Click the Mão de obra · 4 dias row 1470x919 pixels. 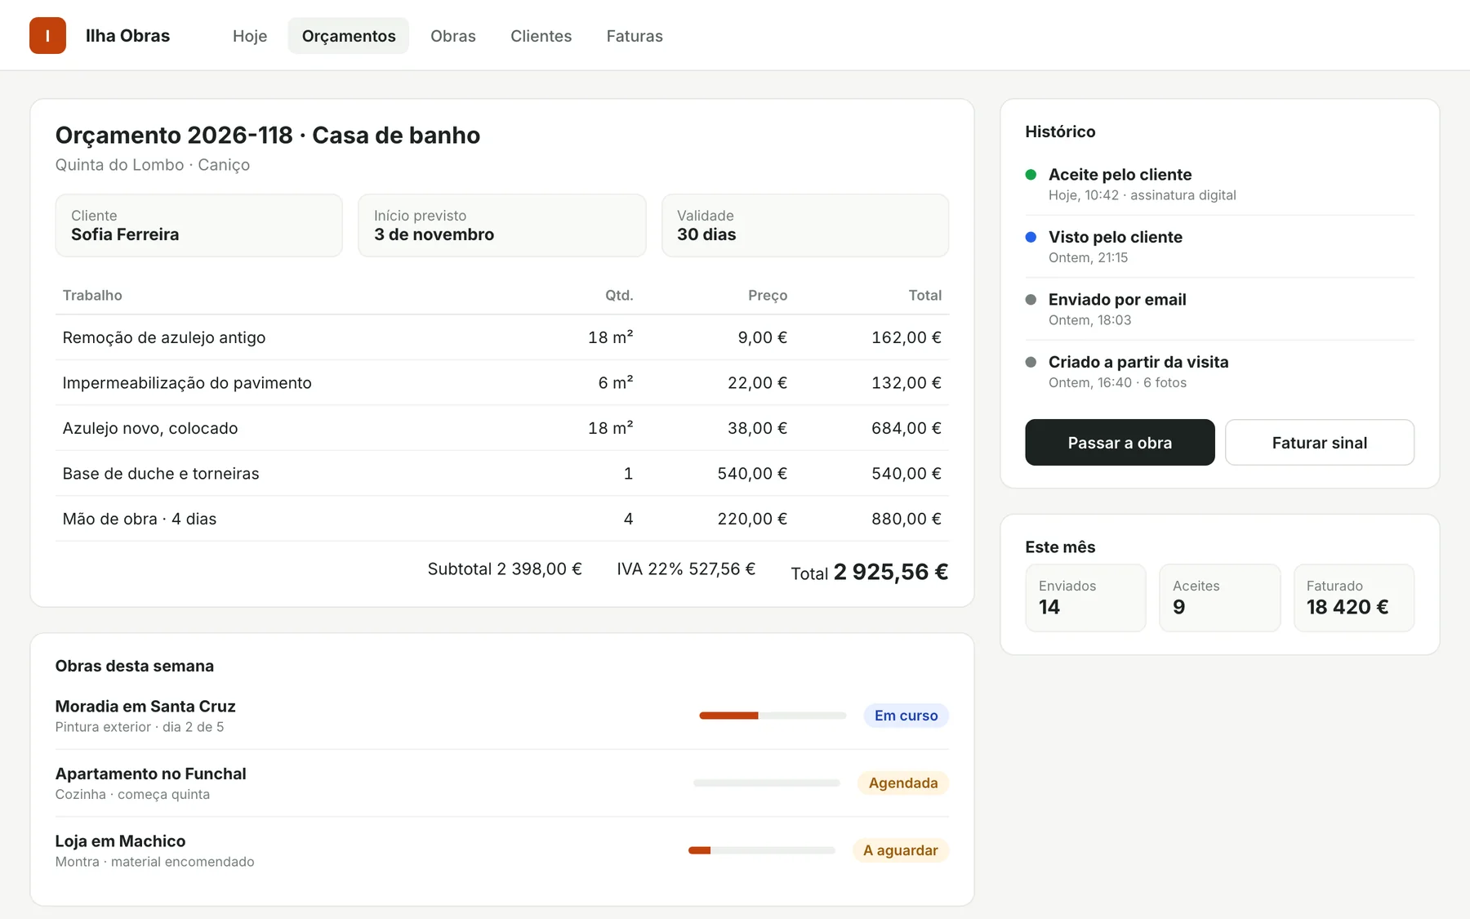click(x=502, y=519)
